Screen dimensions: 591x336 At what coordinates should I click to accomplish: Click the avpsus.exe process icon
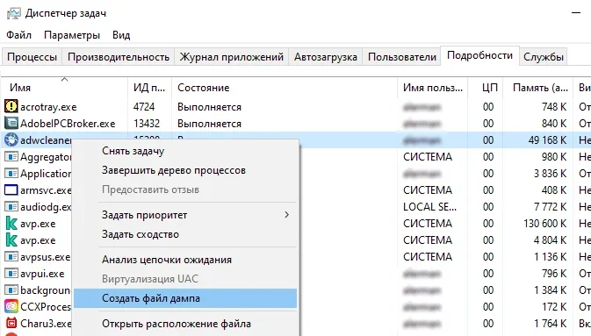(11, 256)
